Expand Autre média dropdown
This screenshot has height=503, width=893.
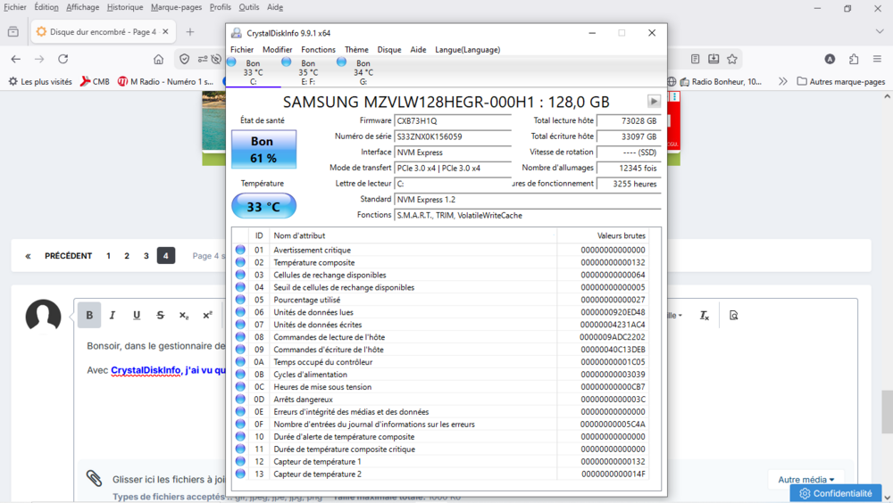[x=805, y=480]
